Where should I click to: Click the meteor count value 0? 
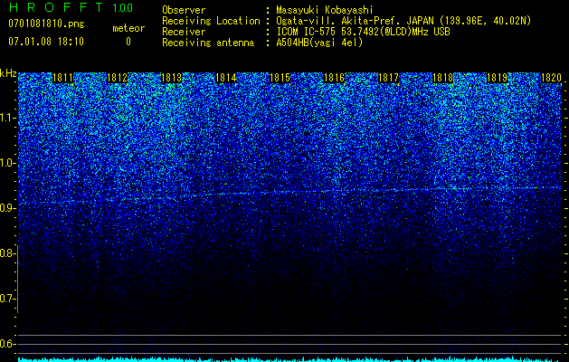[128, 42]
